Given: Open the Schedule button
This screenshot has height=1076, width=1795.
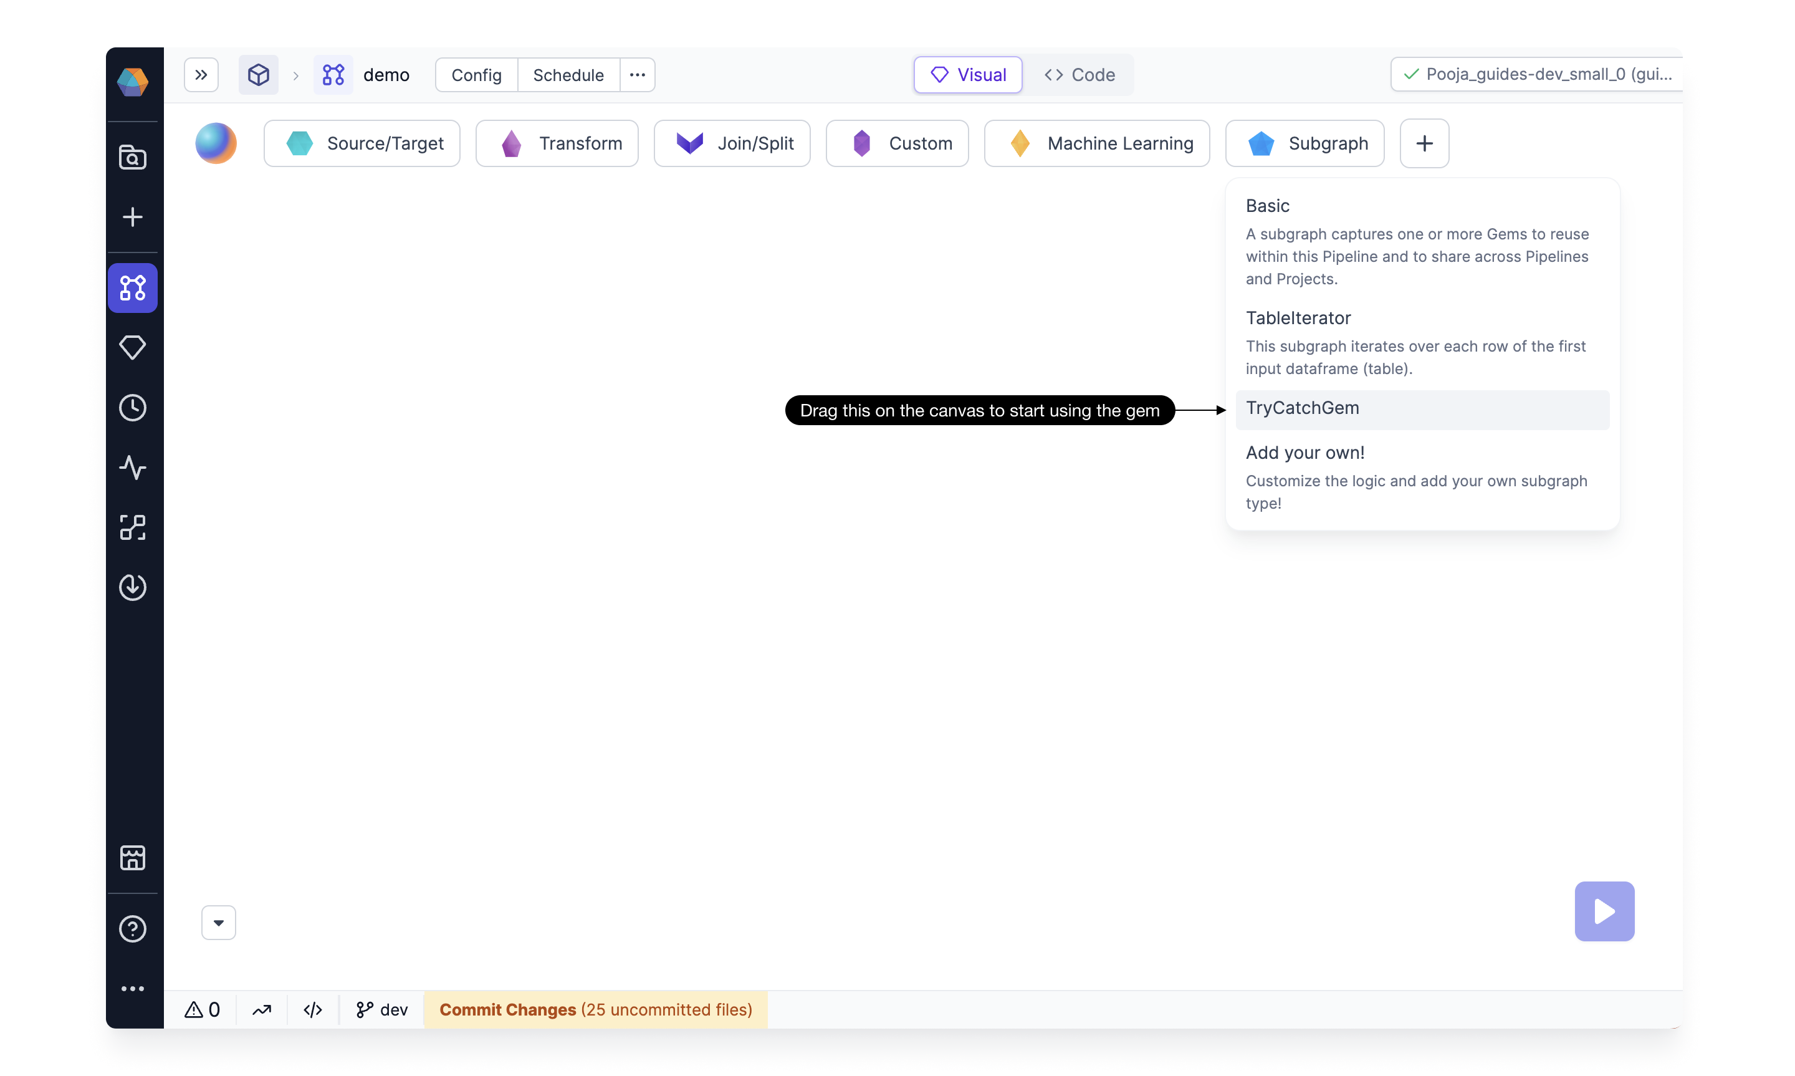Looking at the screenshot, I should click(568, 75).
